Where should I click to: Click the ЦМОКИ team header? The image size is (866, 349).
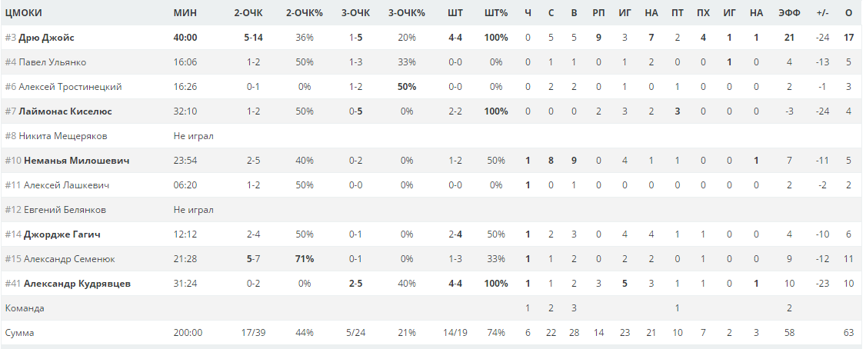click(24, 13)
